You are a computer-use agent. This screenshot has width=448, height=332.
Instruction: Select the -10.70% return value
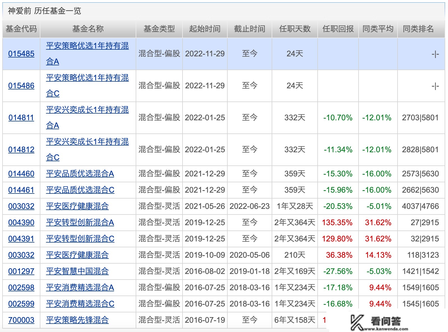coord(338,118)
